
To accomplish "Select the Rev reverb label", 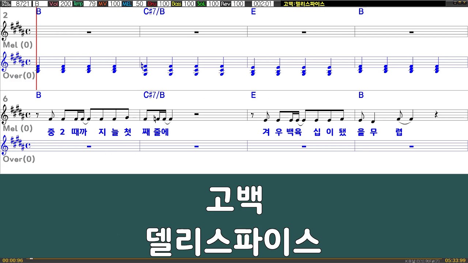I will pos(226,4).
